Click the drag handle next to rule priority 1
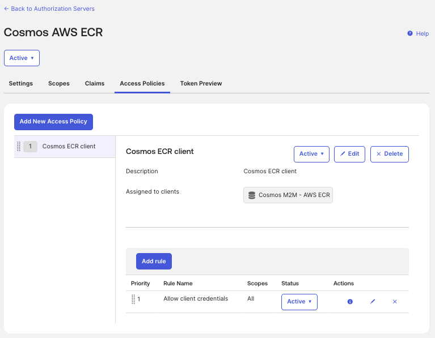 (133, 299)
